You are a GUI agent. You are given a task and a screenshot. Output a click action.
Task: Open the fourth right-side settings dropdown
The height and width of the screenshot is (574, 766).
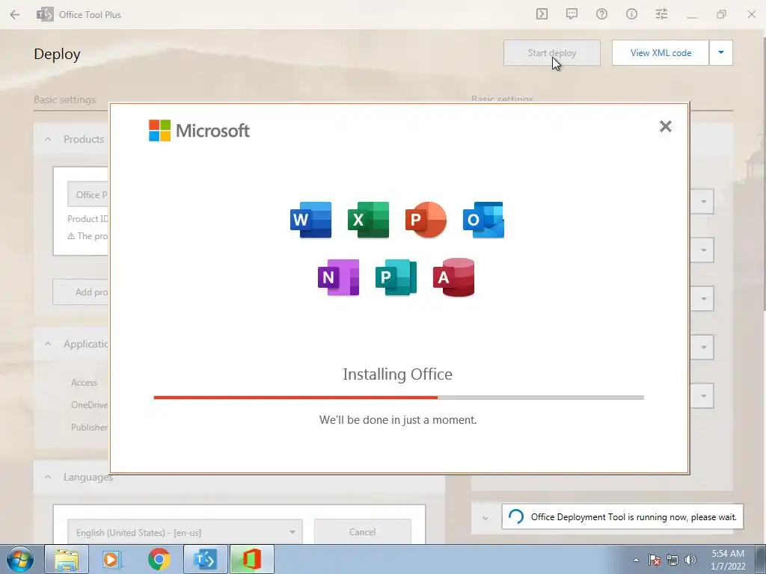[x=702, y=347]
